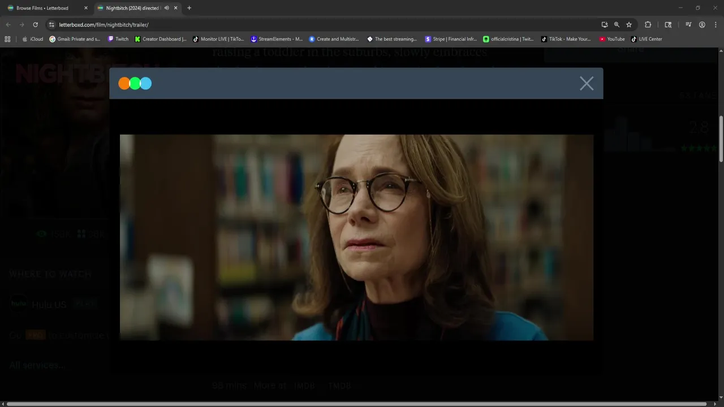Open the Monitor LIVE TikTok bookmark
724x407 pixels.
pyautogui.click(x=219, y=39)
